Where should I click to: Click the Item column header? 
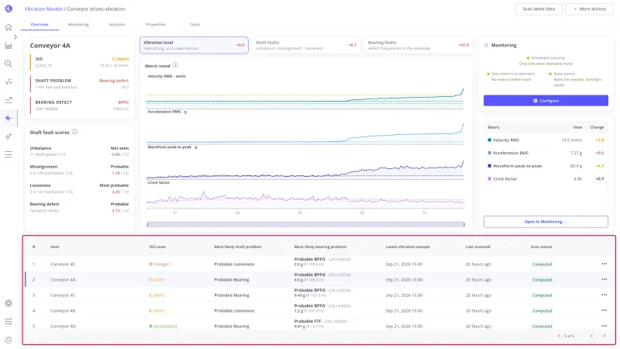pyautogui.click(x=54, y=247)
